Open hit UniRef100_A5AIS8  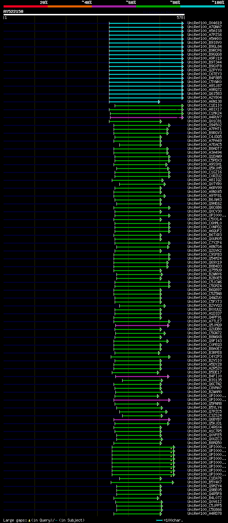(204, 31)
